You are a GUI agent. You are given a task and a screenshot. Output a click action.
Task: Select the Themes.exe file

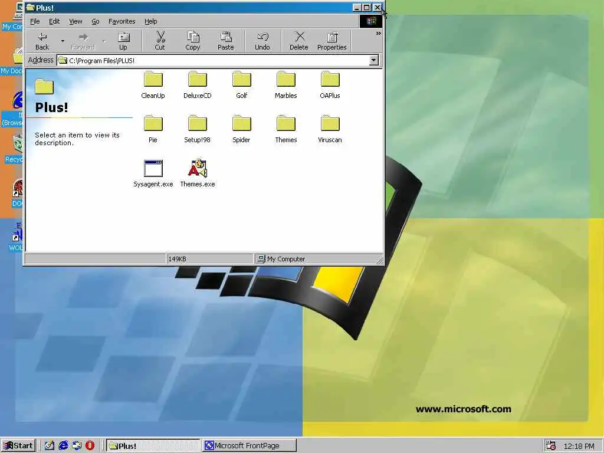click(197, 174)
